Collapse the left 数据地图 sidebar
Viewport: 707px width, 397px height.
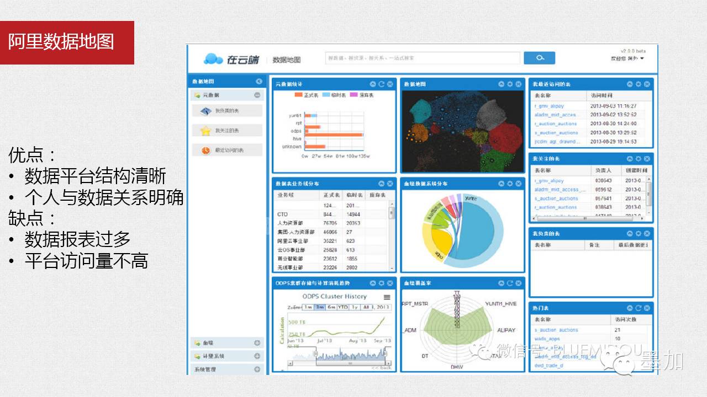coord(259,82)
